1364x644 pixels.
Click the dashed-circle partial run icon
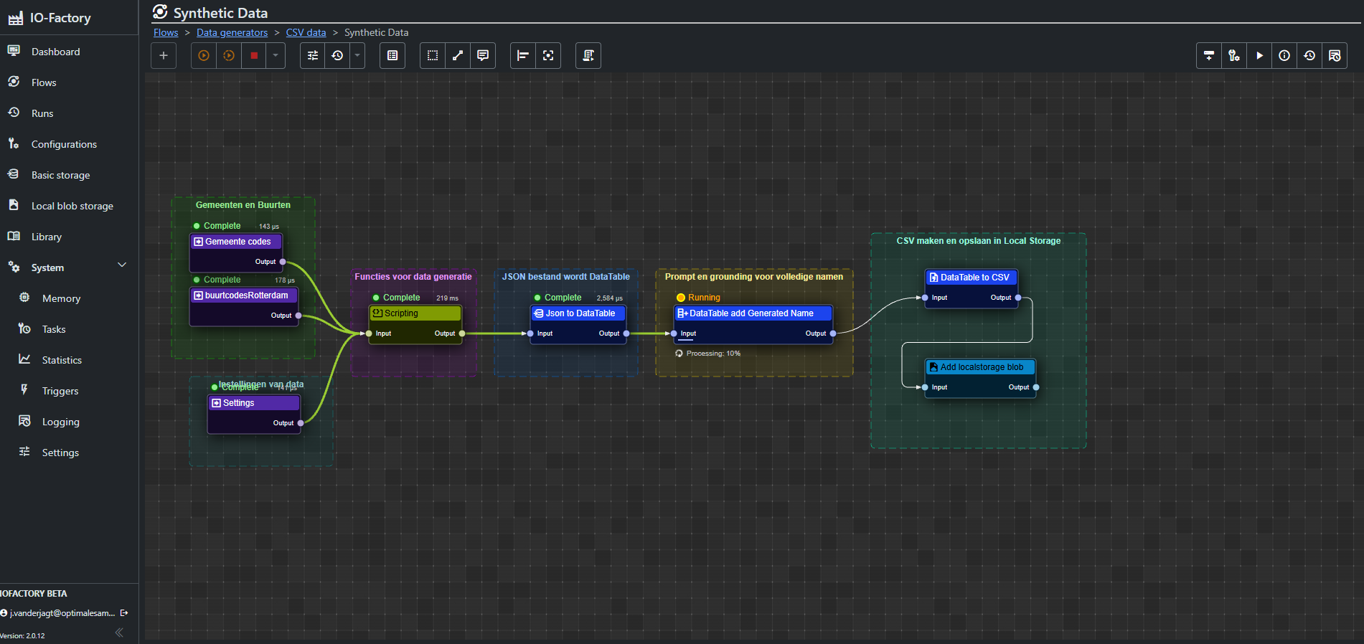[x=229, y=55]
